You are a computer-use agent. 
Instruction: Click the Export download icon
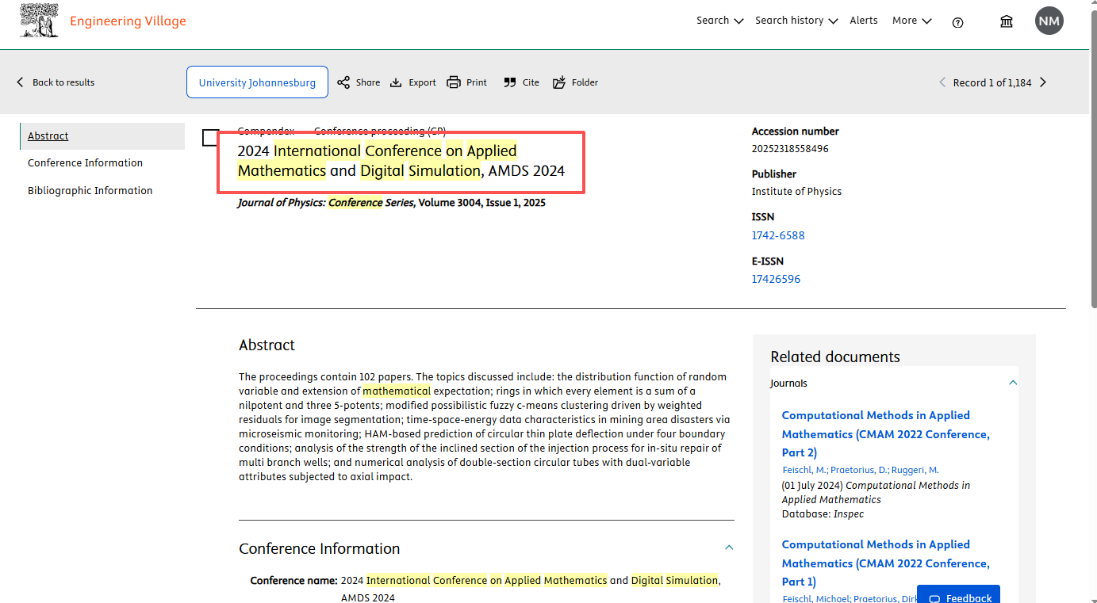396,82
